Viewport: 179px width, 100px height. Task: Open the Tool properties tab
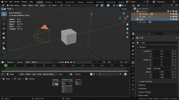(133, 38)
